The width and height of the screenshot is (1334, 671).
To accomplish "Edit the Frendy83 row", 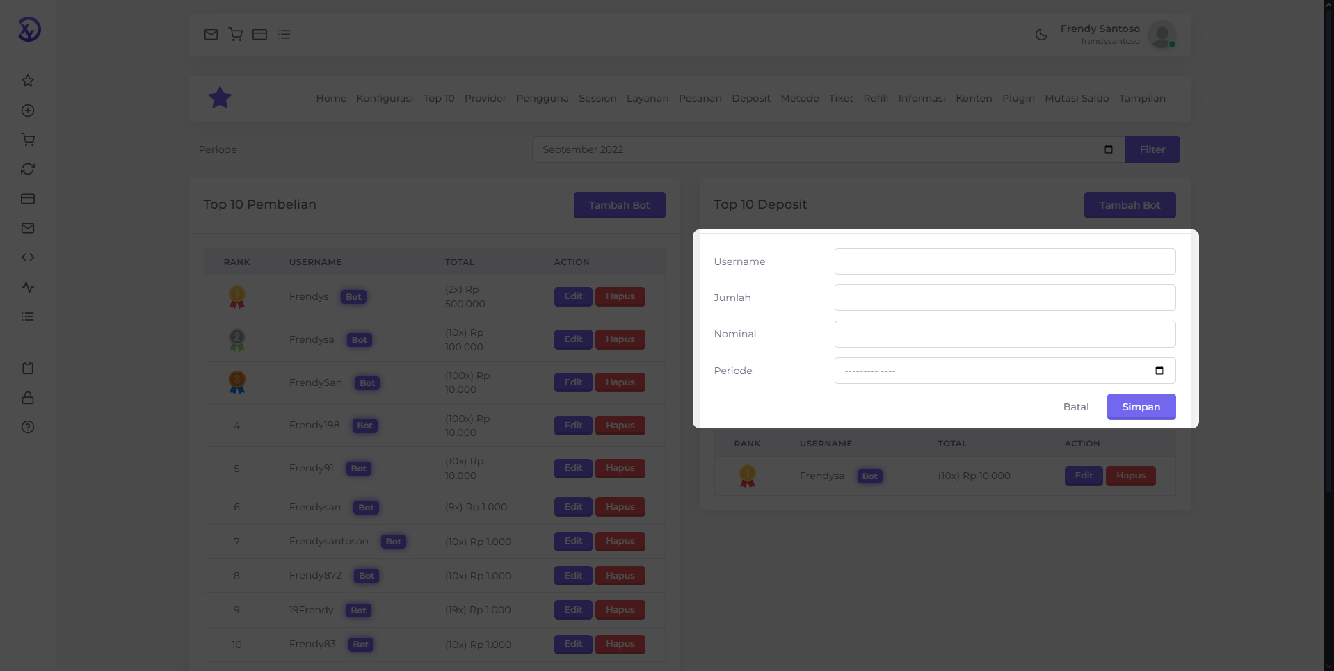I will tap(573, 644).
